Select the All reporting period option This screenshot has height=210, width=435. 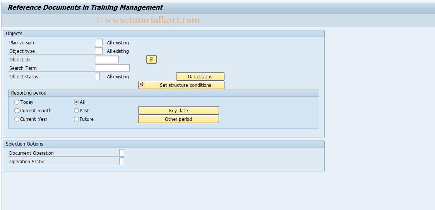pyautogui.click(x=77, y=102)
